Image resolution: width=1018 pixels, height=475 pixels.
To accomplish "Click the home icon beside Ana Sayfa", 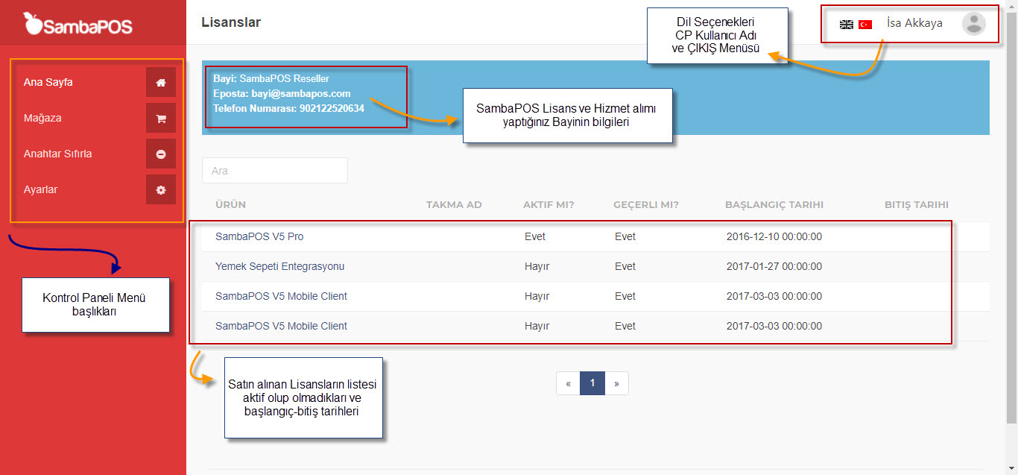I will pyautogui.click(x=161, y=82).
